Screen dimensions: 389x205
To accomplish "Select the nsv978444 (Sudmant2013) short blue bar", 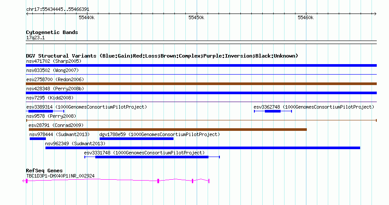I will [x=38, y=139].
